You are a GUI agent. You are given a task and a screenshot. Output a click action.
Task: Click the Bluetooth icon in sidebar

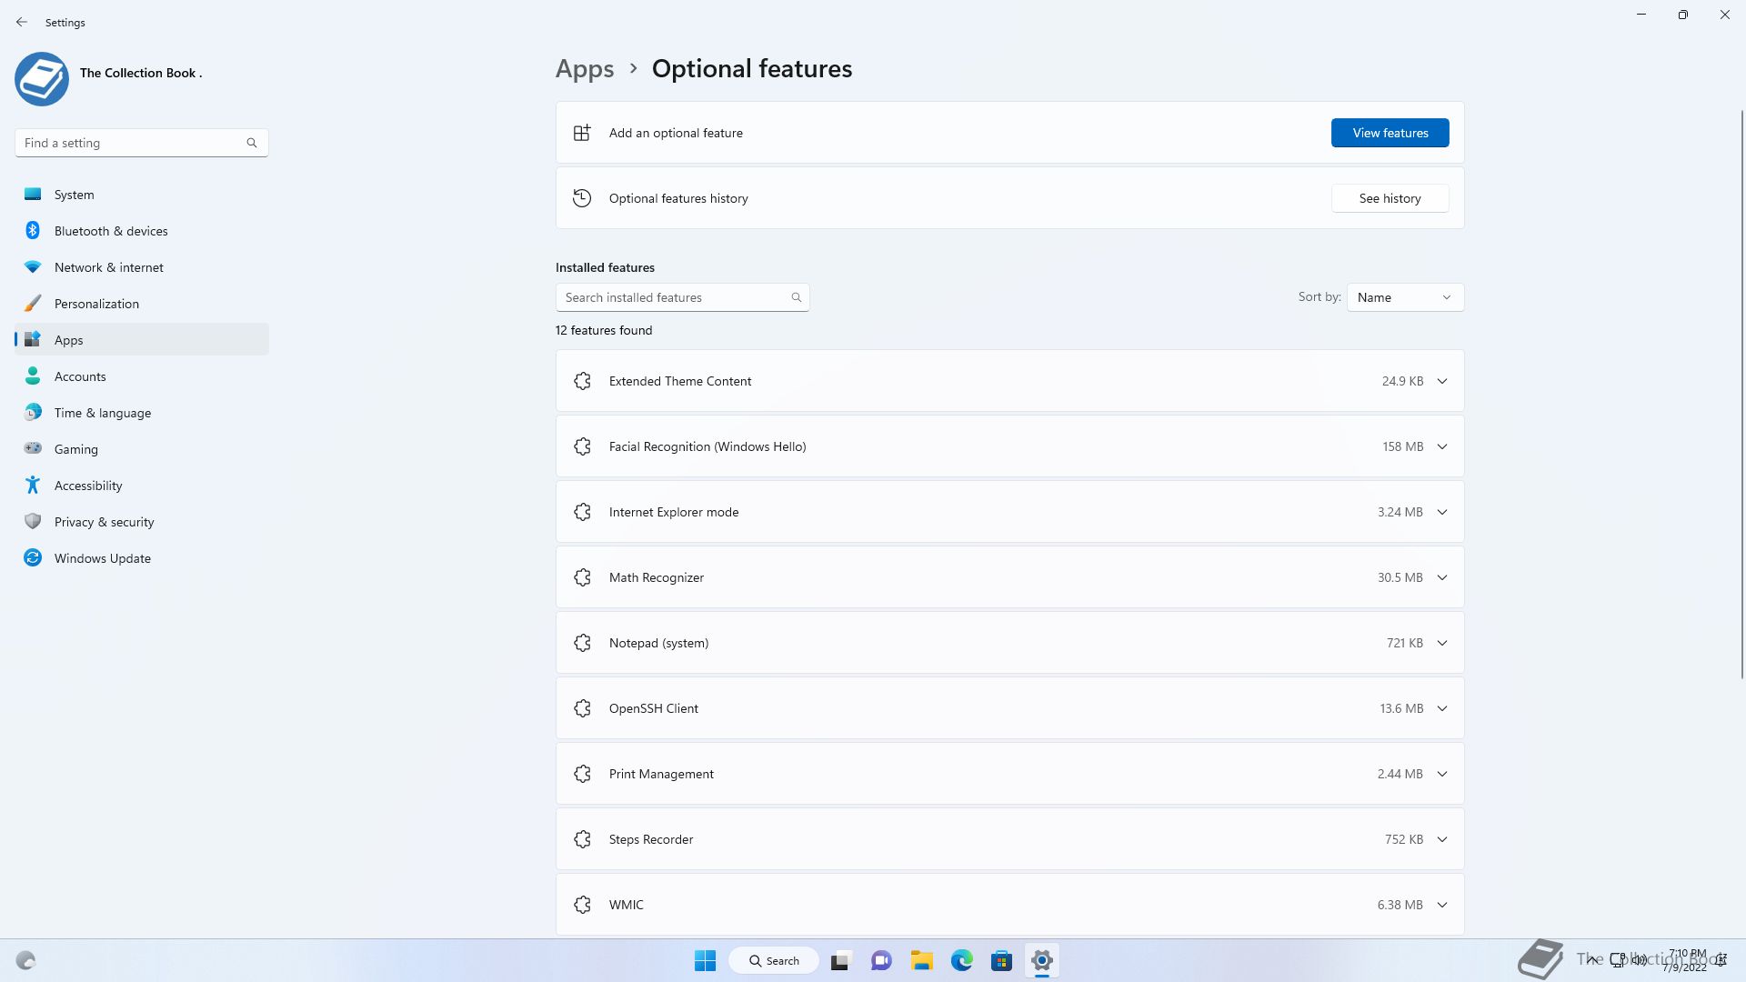pyautogui.click(x=33, y=230)
